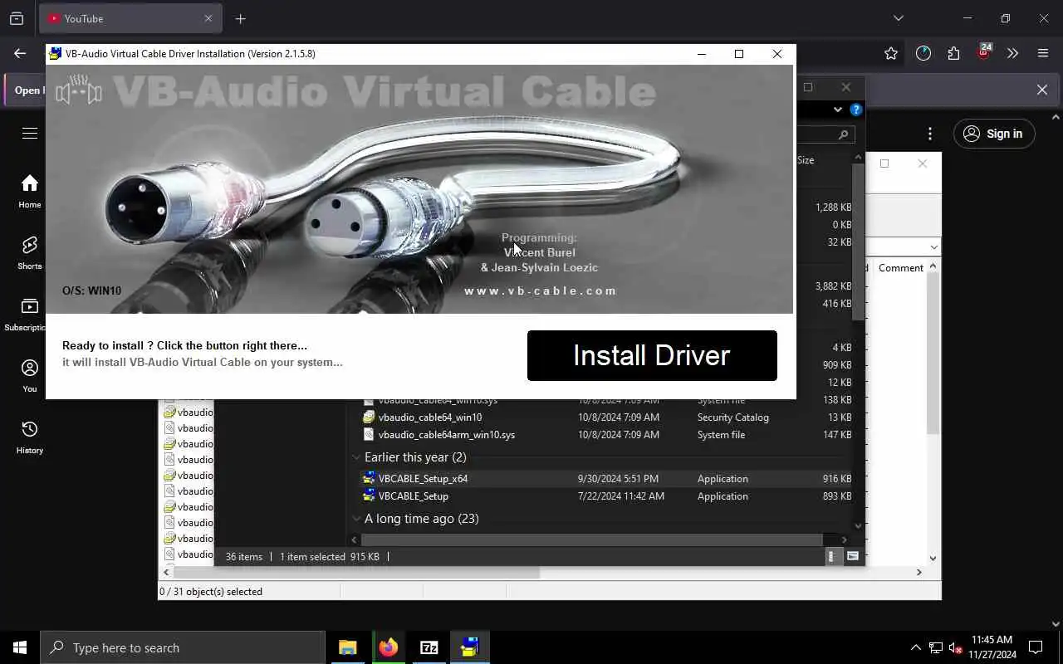Open the list all tabs dropdown
Screen dimensions: 1063x664
click(898, 18)
